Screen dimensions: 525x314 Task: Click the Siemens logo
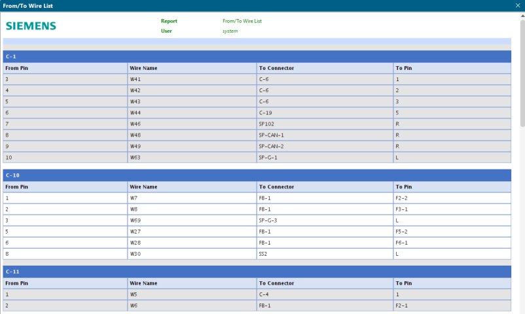click(x=31, y=26)
